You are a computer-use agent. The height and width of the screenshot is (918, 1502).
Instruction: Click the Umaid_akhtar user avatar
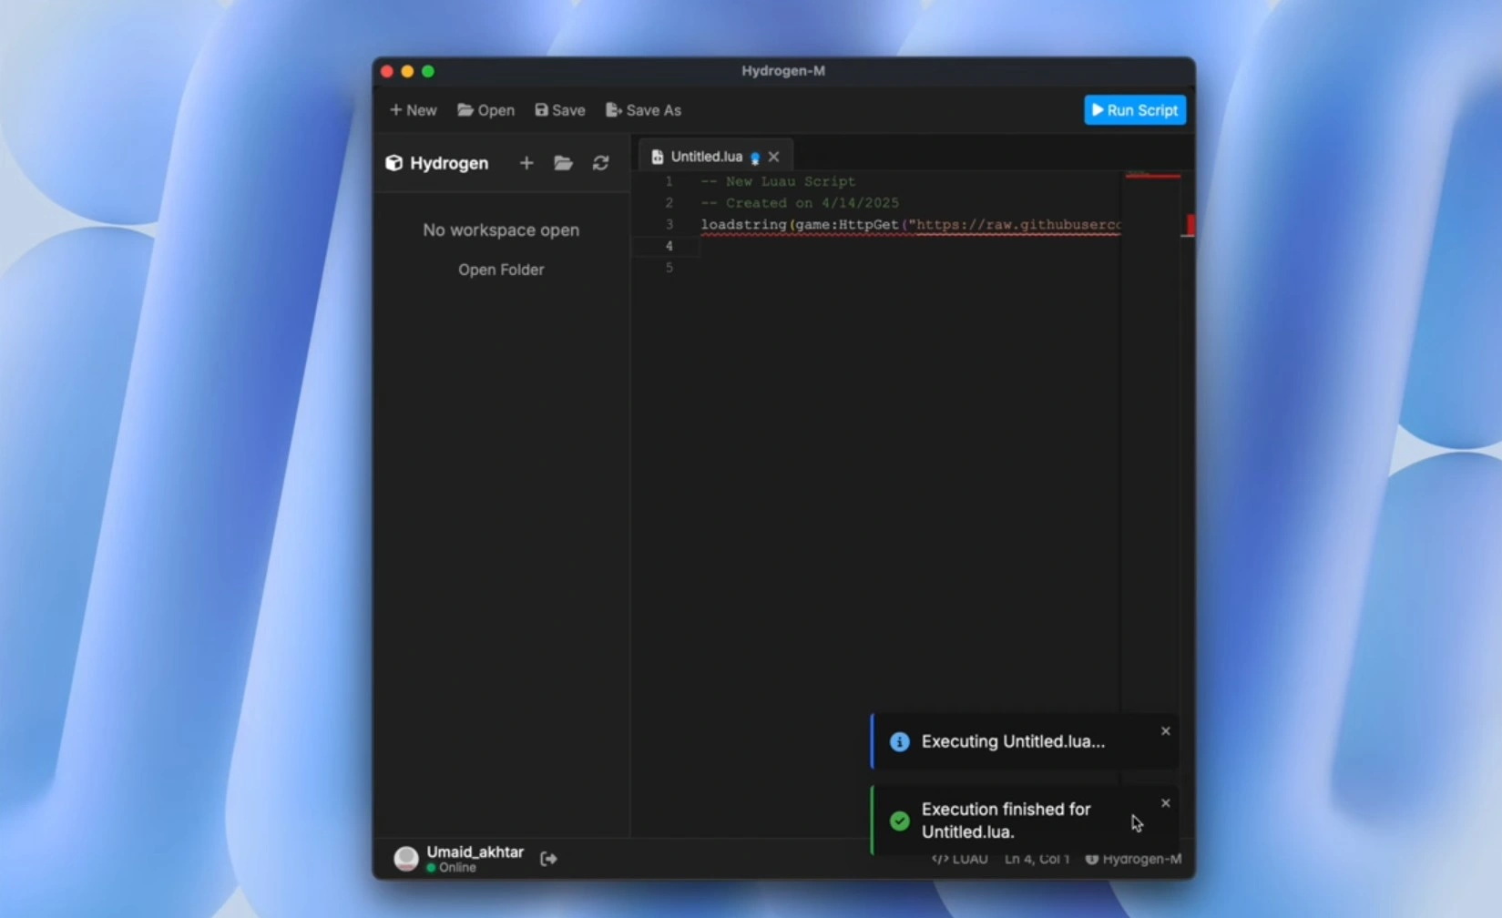point(406,858)
